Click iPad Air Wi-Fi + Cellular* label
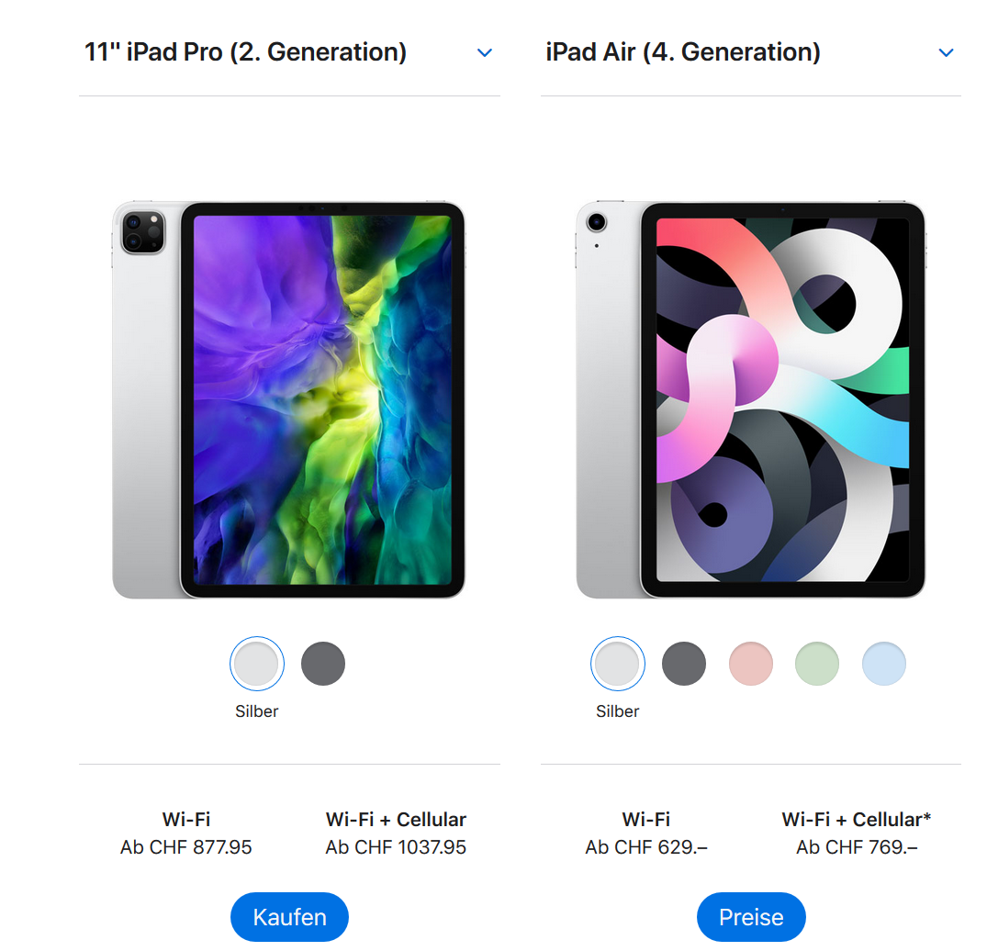 856,820
